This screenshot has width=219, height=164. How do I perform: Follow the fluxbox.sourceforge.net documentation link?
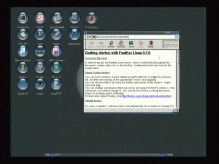(147, 96)
